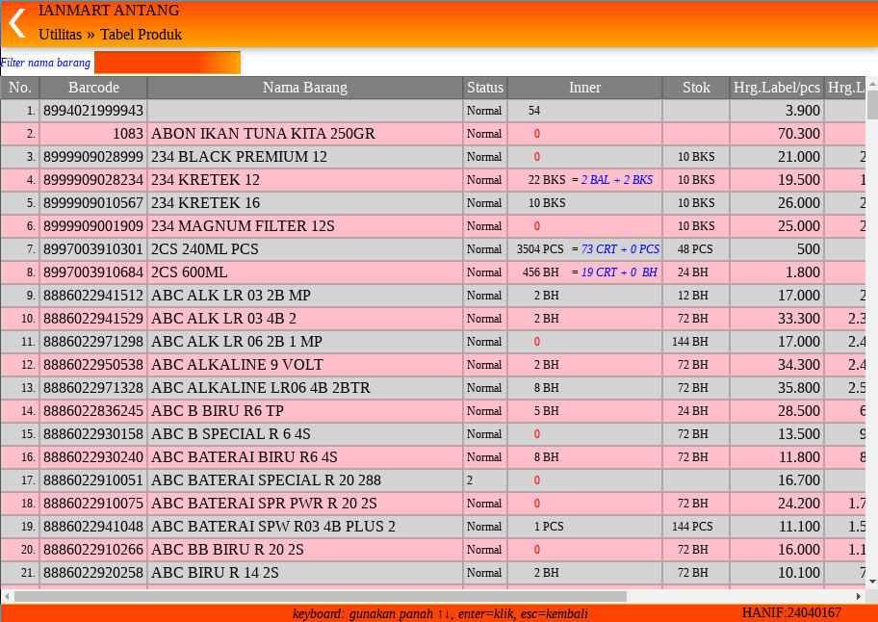This screenshot has height=622, width=878.
Task: Click the scroll up arrow of vertical scrollbar
Action: (872, 84)
